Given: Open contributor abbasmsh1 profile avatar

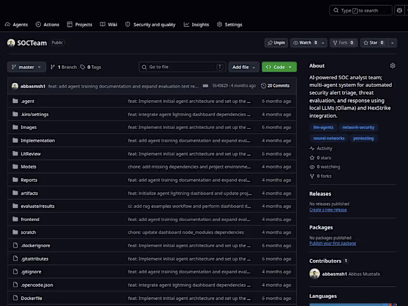Looking at the screenshot, I should click(x=315, y=274).
